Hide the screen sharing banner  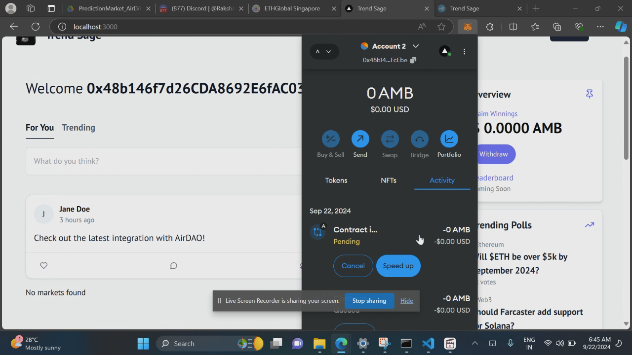pos(406,301)
